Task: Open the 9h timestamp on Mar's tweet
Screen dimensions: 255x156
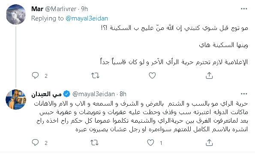Action: coord(84,9)
